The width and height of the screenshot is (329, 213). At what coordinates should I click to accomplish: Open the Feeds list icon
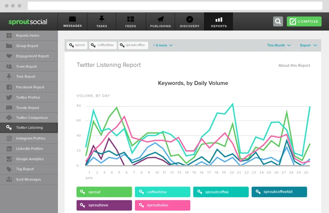click(131, 19)
